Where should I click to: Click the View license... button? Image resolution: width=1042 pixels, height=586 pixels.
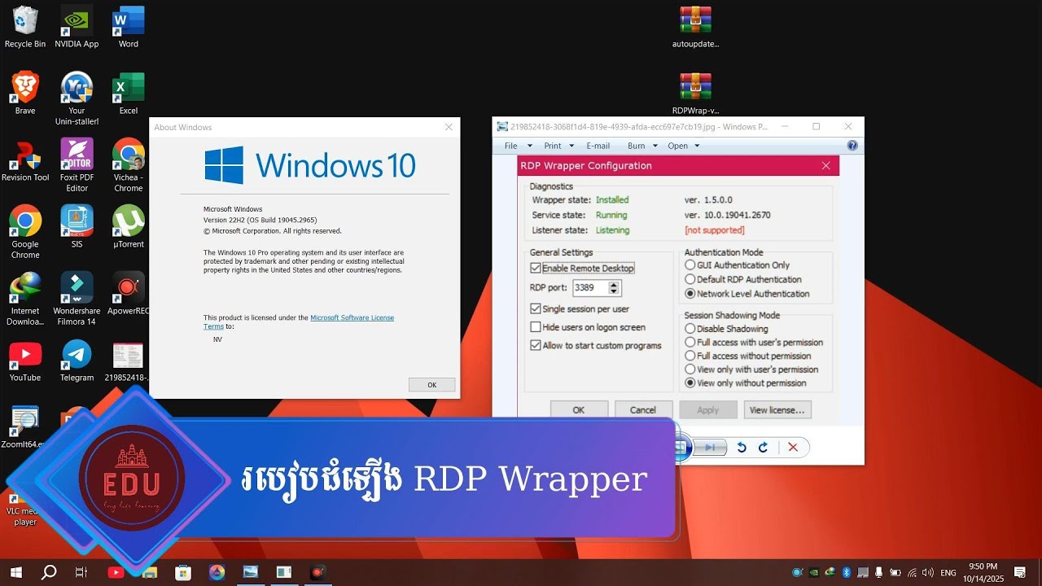pos(777,410)
